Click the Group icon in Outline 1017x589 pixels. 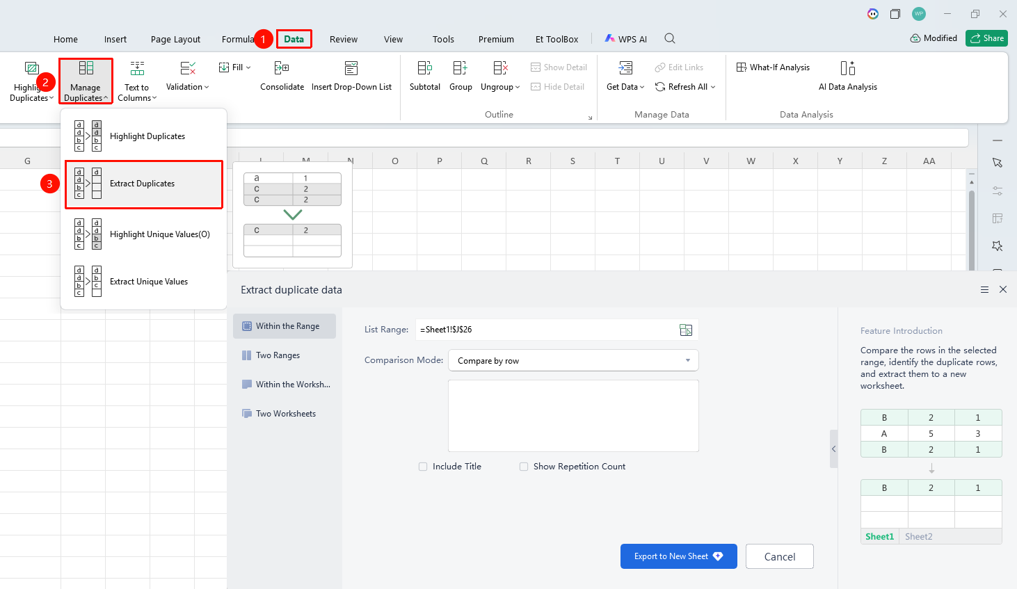point(461,68)
